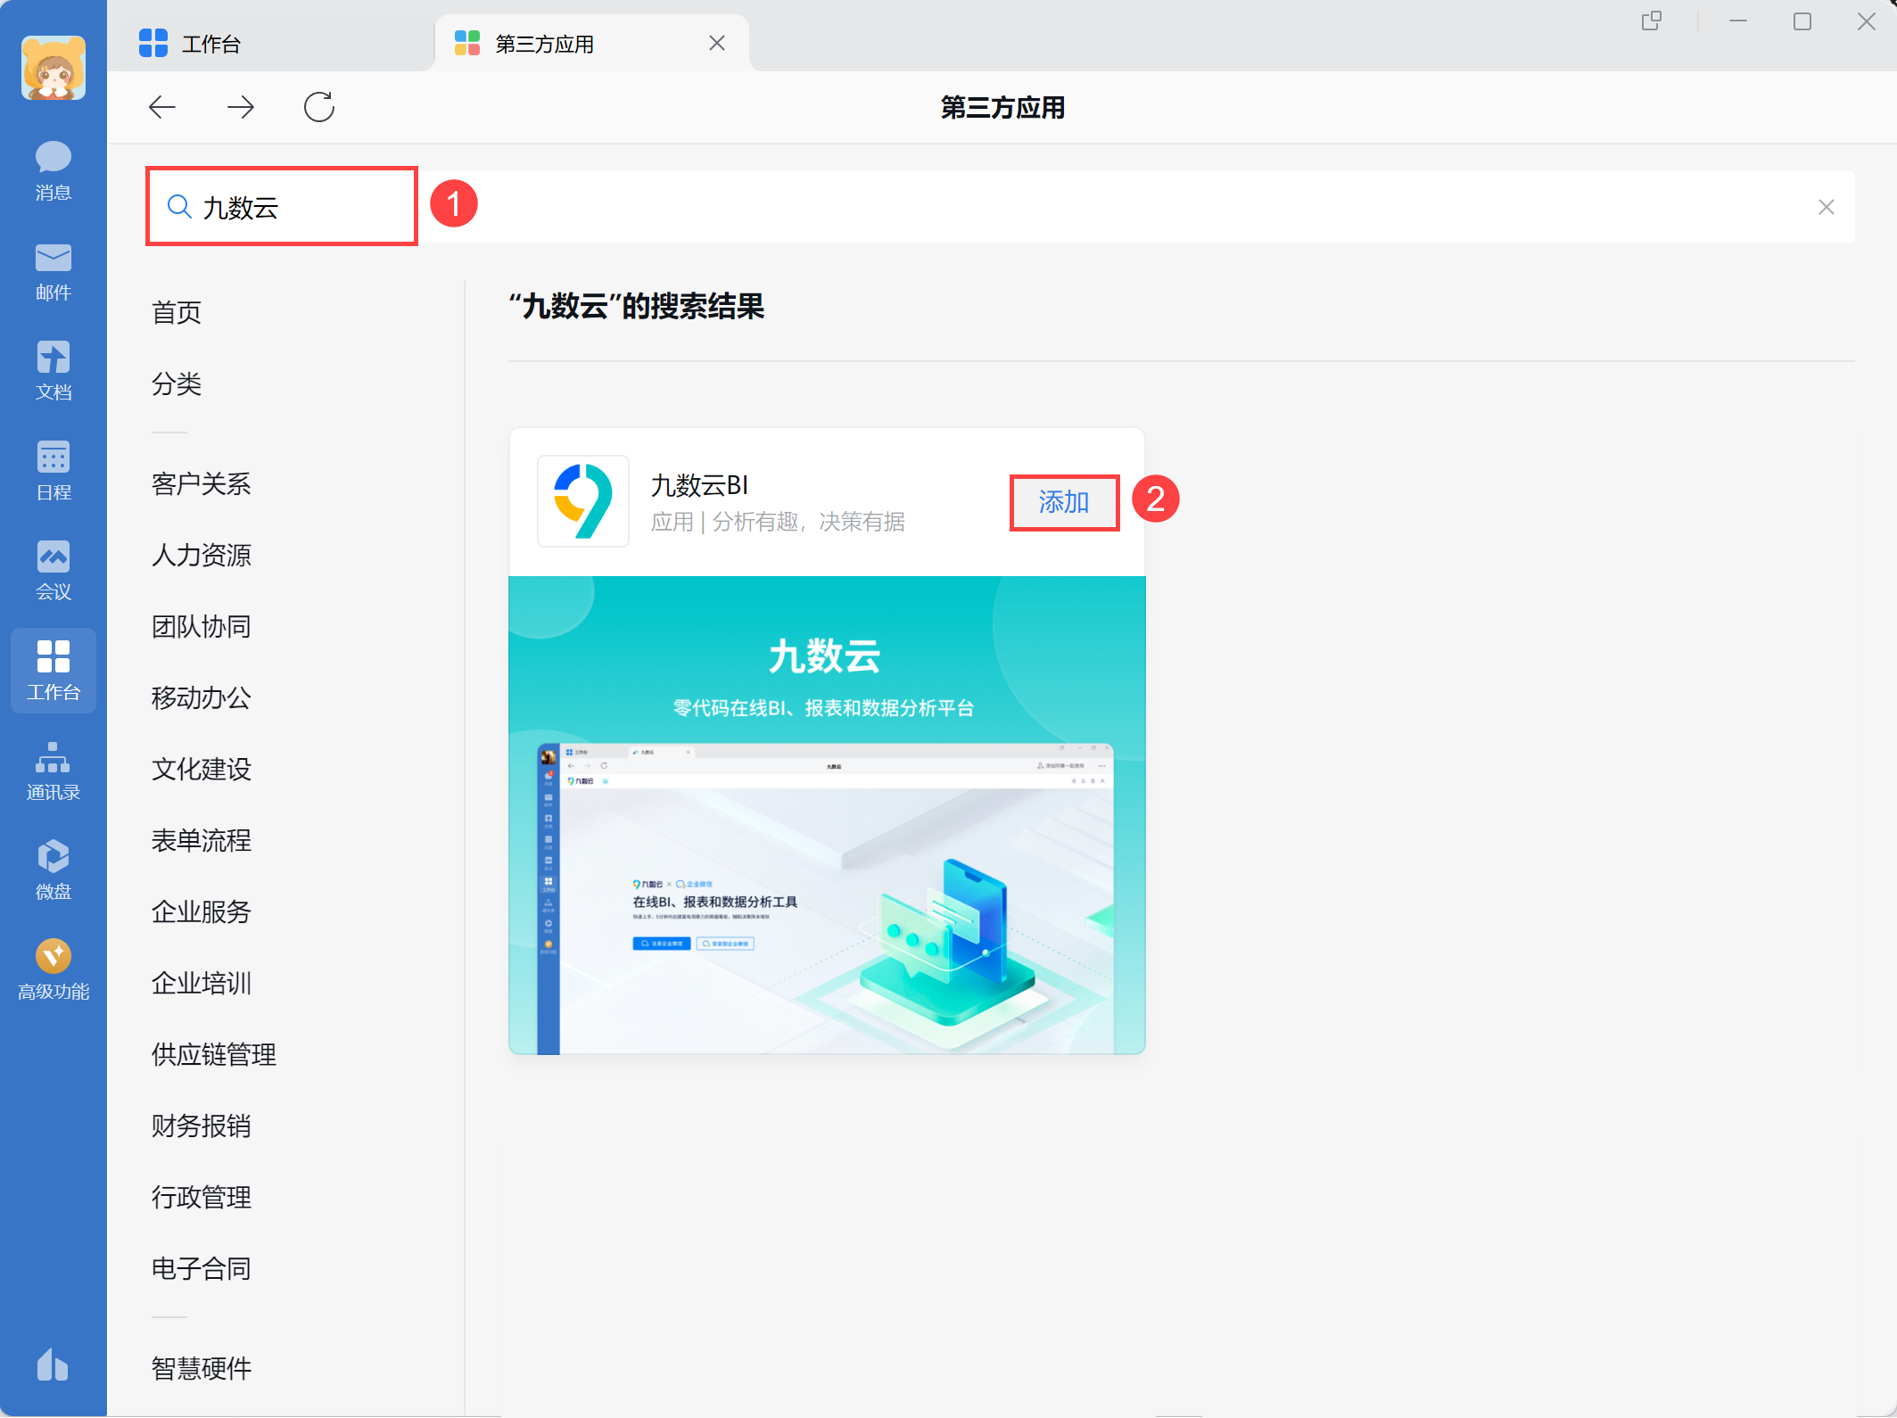Open the 微盘 drive icon
1897x1418 pixels.
(x=53, y=870)
